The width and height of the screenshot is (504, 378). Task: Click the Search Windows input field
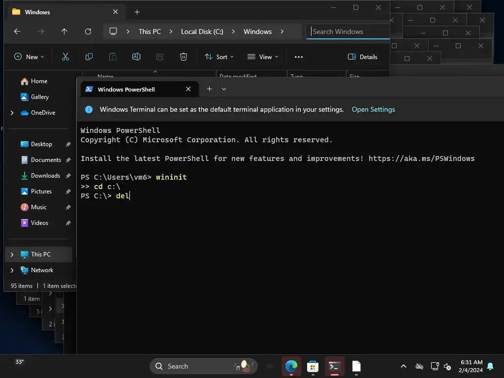[348, 31]
